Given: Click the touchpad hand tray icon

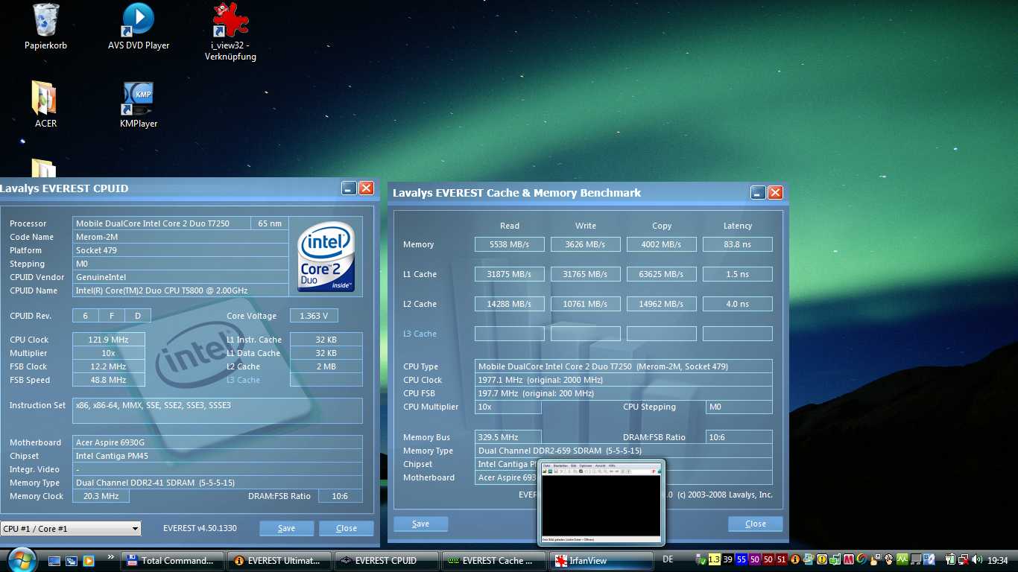Looking at the screenshot, I should click(x=888, y=560).
